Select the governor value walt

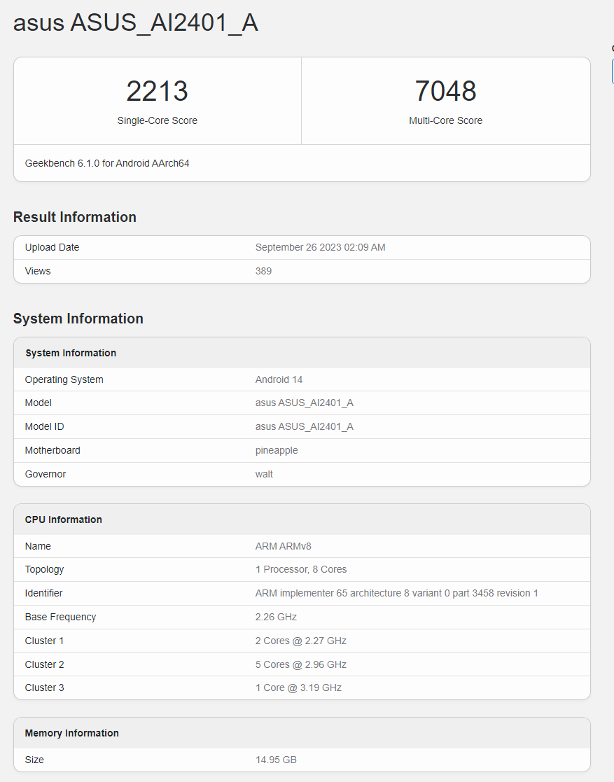(x=264, y=474)
